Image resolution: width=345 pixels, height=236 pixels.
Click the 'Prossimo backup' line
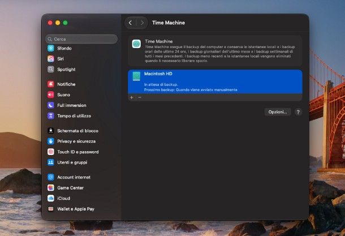click(191, 90)
